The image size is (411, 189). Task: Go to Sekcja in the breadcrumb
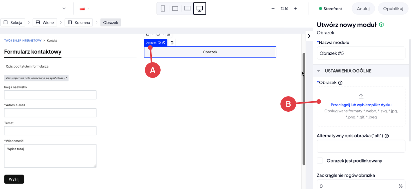(13, 22)
